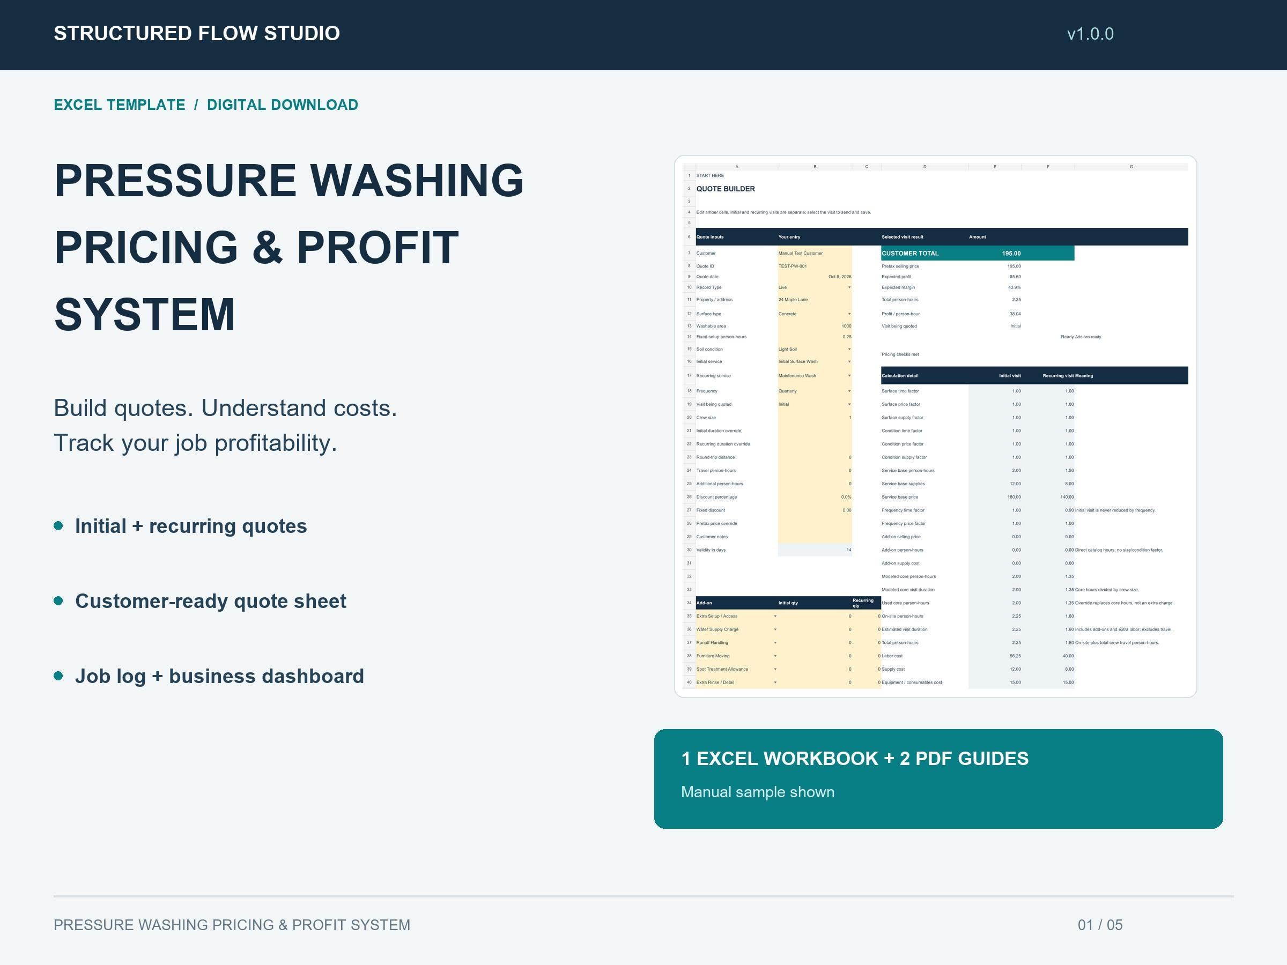Open the Spot Treatment Allowance dropdown arrow
The image size is (1287, 965).
pyautogui.click(x=775, y=670)
